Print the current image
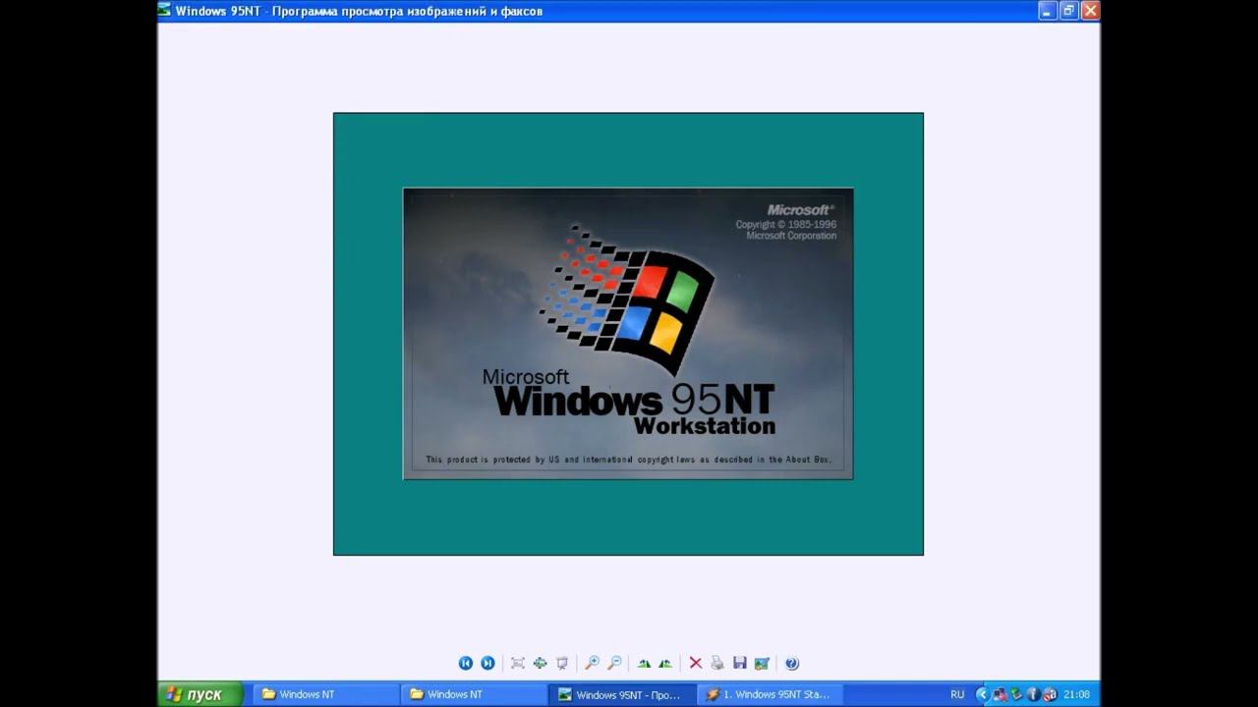Image resolution: width=1258 pixels, height=707 pixels. pyautogui.click(x=717, y=664)
